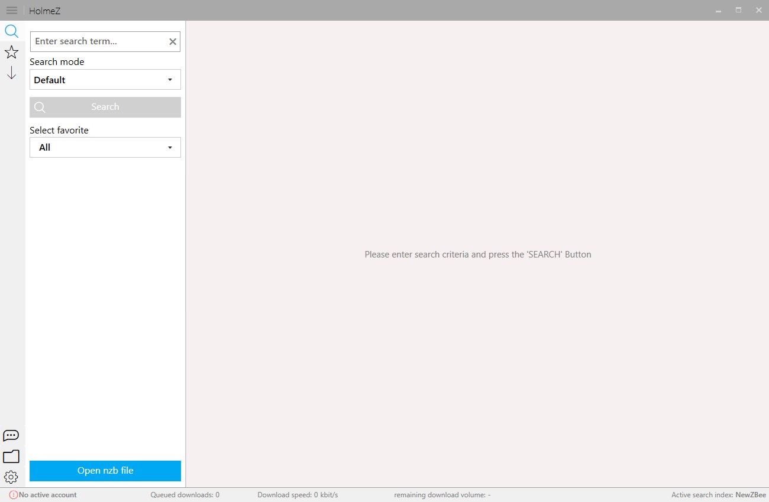Screen dimensions: 769x502
Task: Open the hamburger menu in the title bar
Action: click(11, 10)
